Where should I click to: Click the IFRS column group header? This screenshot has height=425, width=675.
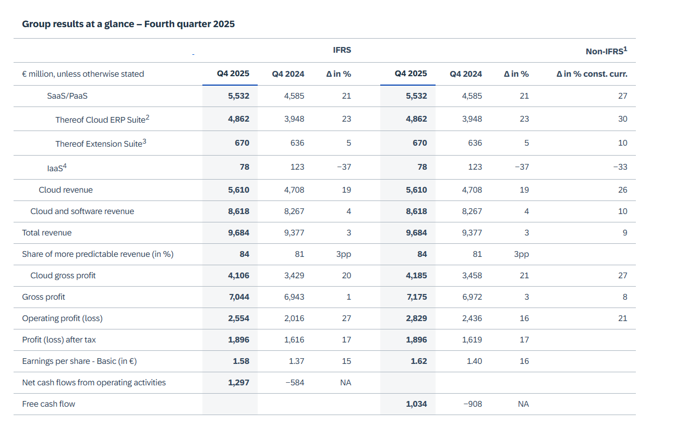[x=342, y=50]
